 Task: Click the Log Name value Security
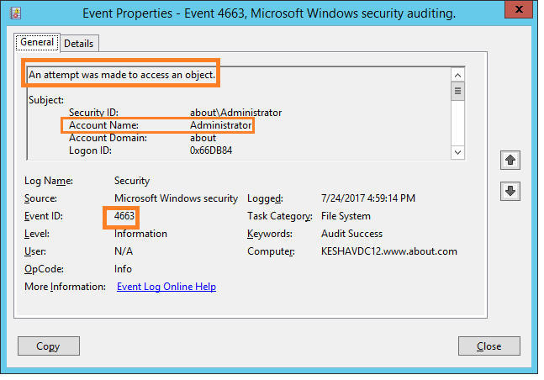tap(132, 181)
